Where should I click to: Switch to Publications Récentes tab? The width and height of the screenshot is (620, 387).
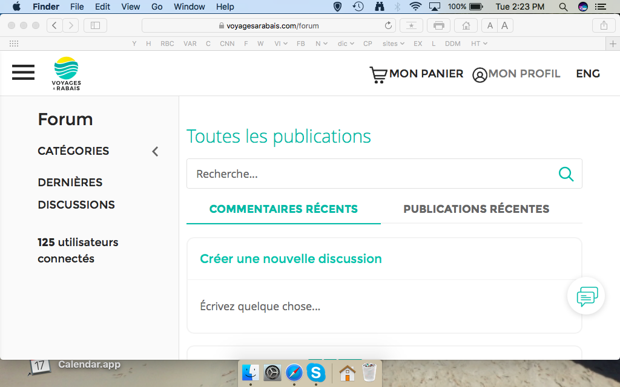pyautogui.click(x=476, y=209)
